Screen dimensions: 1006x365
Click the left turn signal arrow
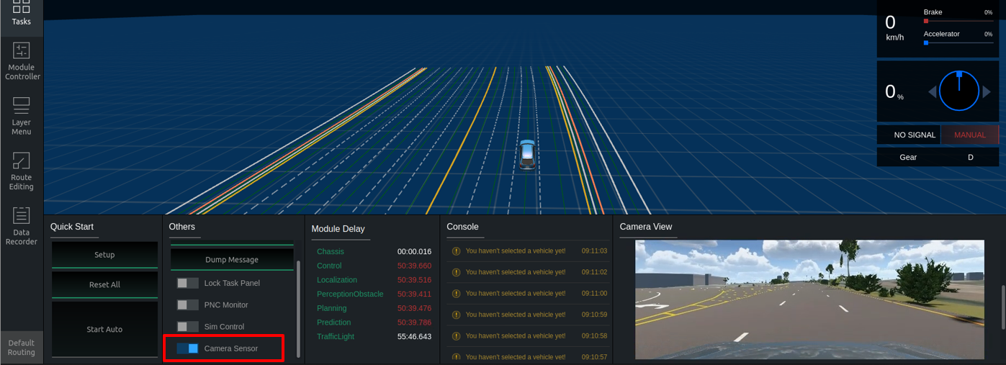pos(932,92)
